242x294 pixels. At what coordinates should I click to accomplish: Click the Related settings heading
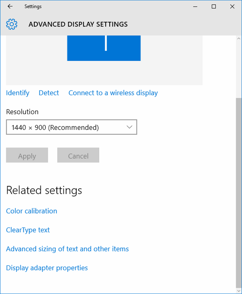(44, 190)
